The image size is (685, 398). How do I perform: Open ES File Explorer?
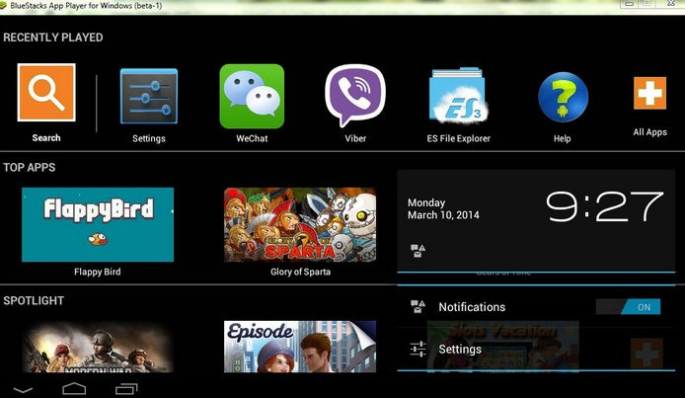coord(458,95)
